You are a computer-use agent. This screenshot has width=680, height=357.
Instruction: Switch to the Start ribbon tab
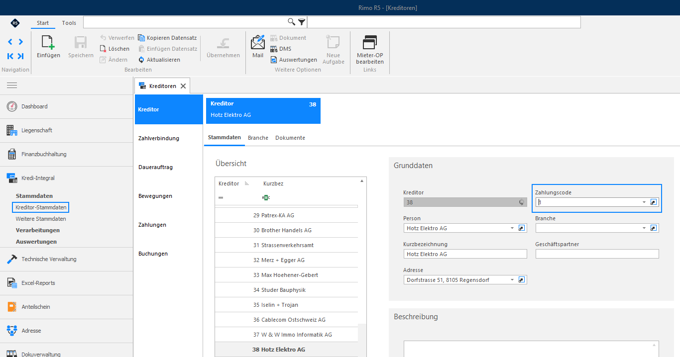[x=43, y=23]
